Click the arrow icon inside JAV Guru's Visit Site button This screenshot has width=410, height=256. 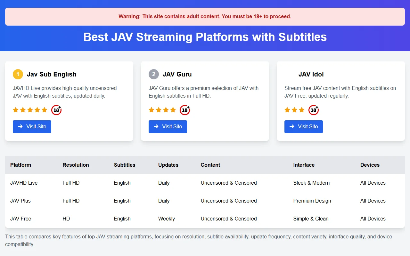[157, 126]
